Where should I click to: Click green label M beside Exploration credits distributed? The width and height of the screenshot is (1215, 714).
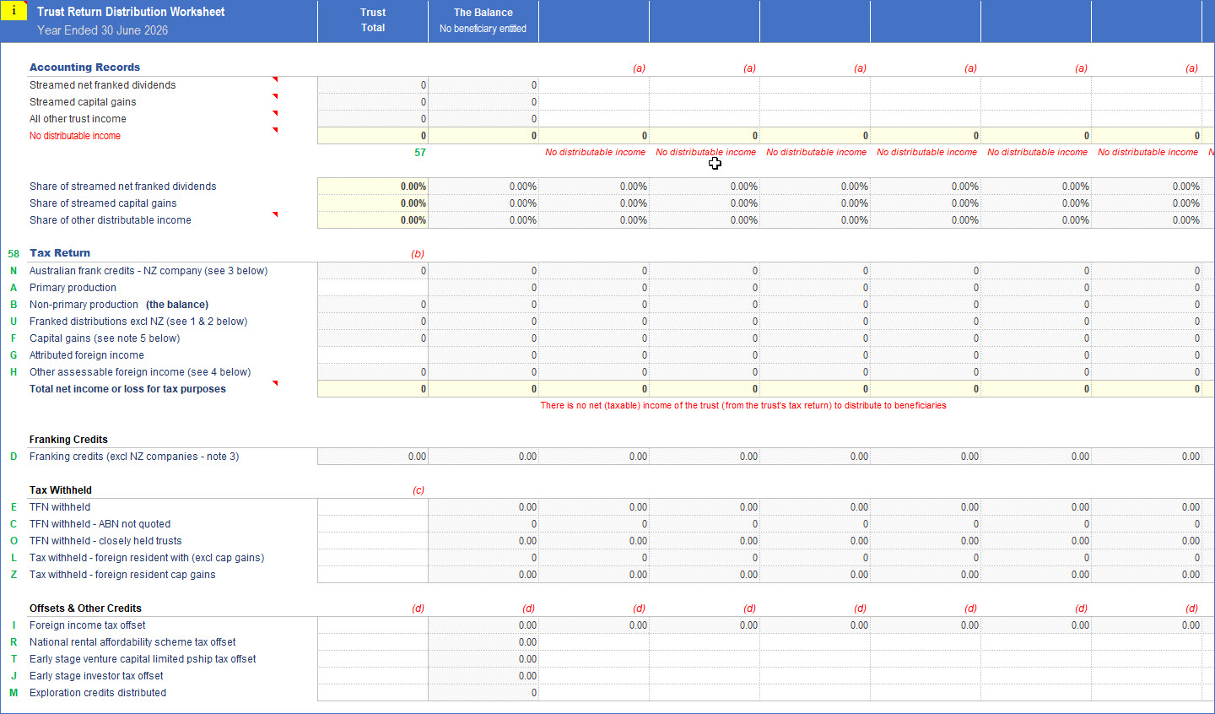[13, 693]
